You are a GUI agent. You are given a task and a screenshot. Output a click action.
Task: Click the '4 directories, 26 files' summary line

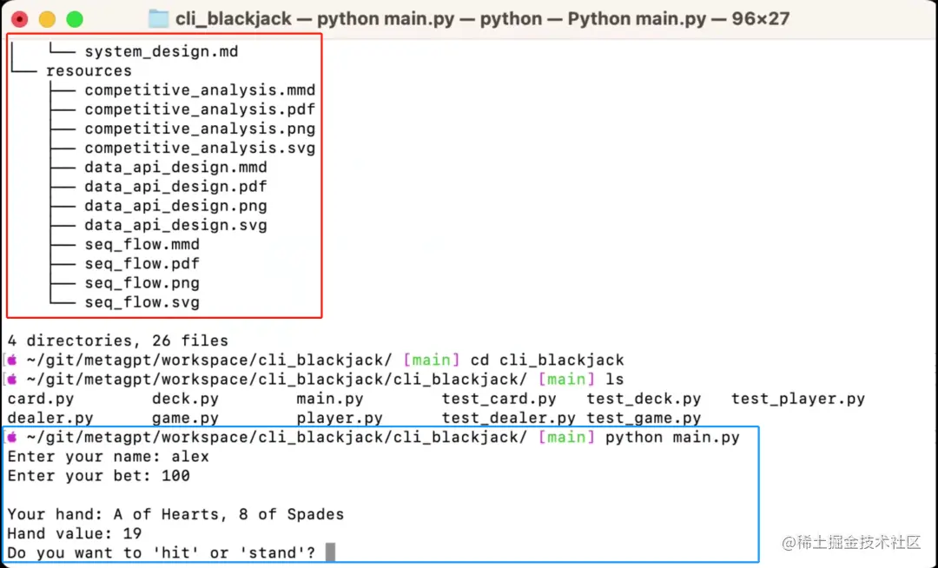point(118,340)
